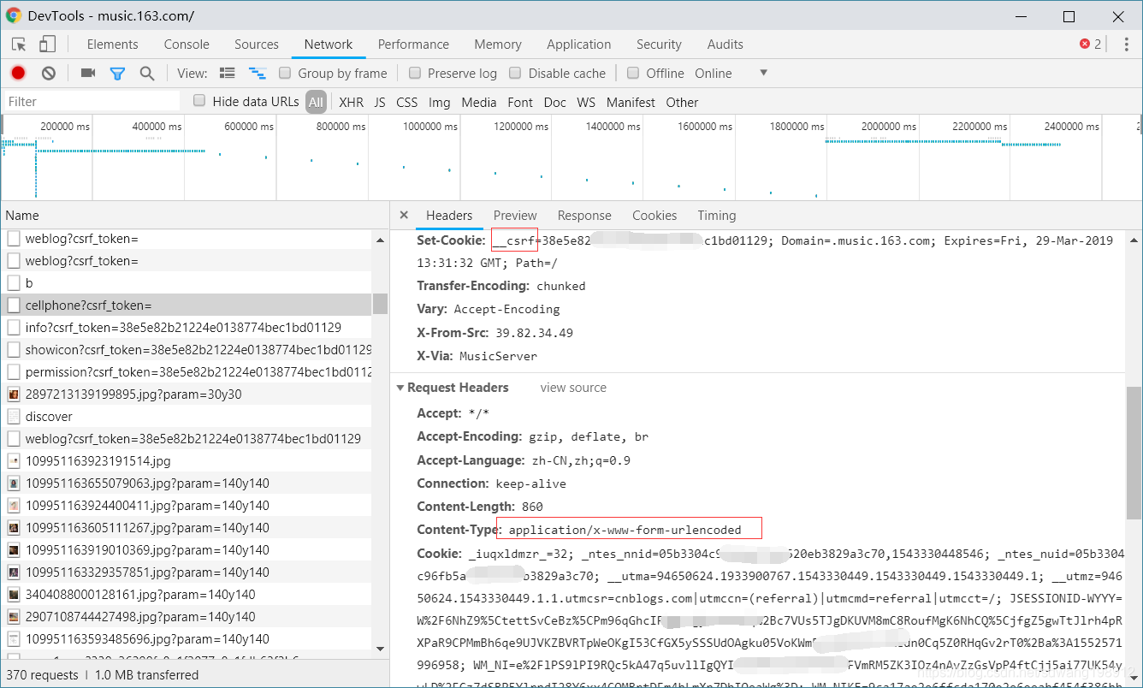The image size is (1143, 688).
Task: Check the Offline checkbox
Action: pyautogui.click(x=633, y=73)
